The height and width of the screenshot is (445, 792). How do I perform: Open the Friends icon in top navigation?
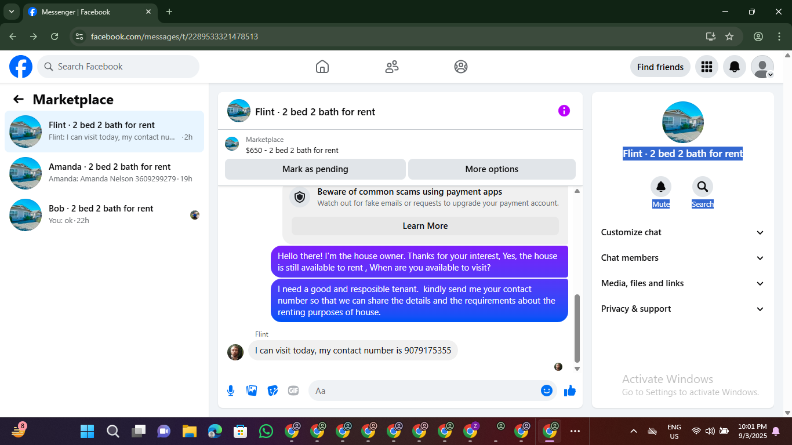coord(392,67)
